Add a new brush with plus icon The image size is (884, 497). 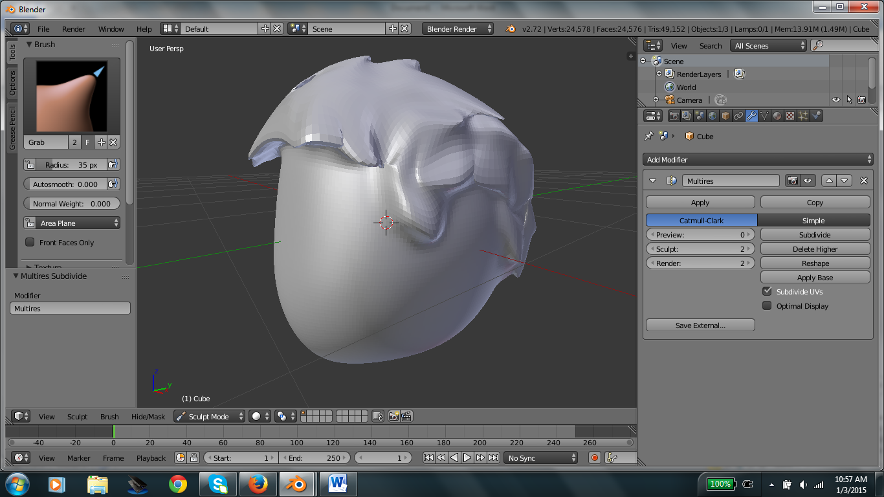pyautogui.click(x=101, y=142)
